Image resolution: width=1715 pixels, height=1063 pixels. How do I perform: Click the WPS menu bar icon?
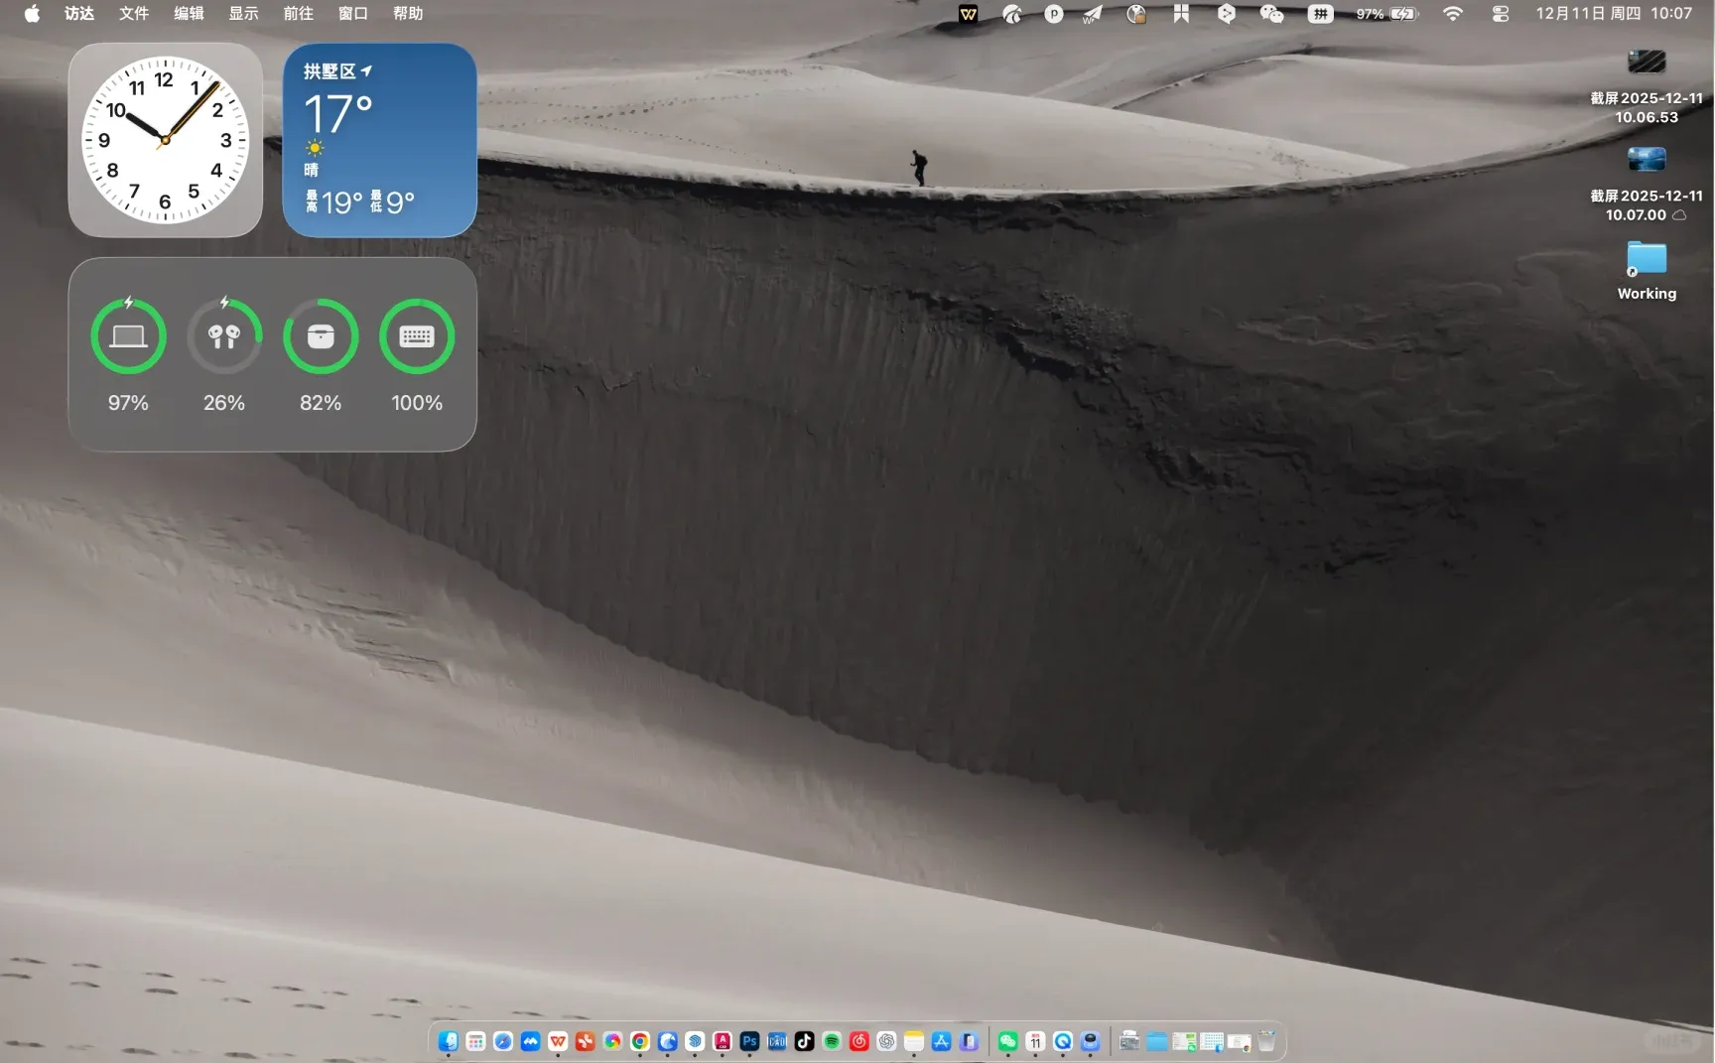tap(968, 14)
